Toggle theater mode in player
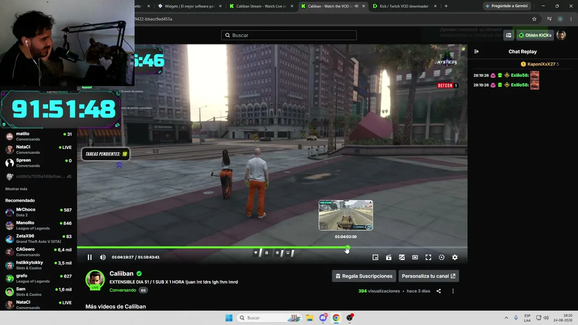The width and height of the screenshot is (578, 325). coord(415,257)
